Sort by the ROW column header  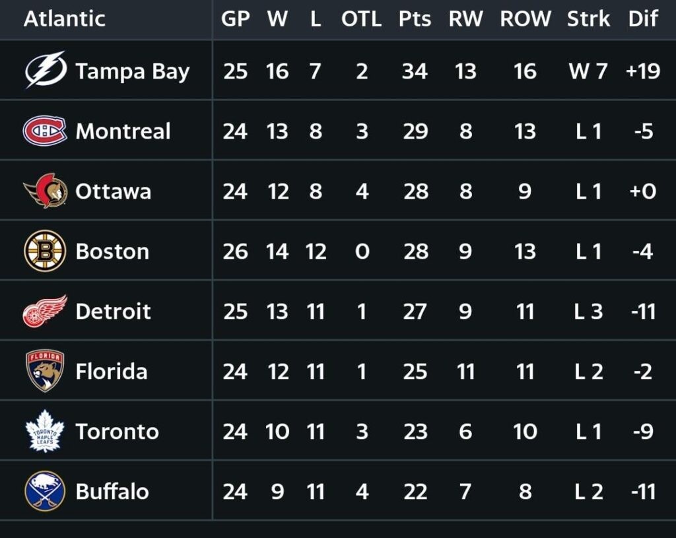[525, 19]
